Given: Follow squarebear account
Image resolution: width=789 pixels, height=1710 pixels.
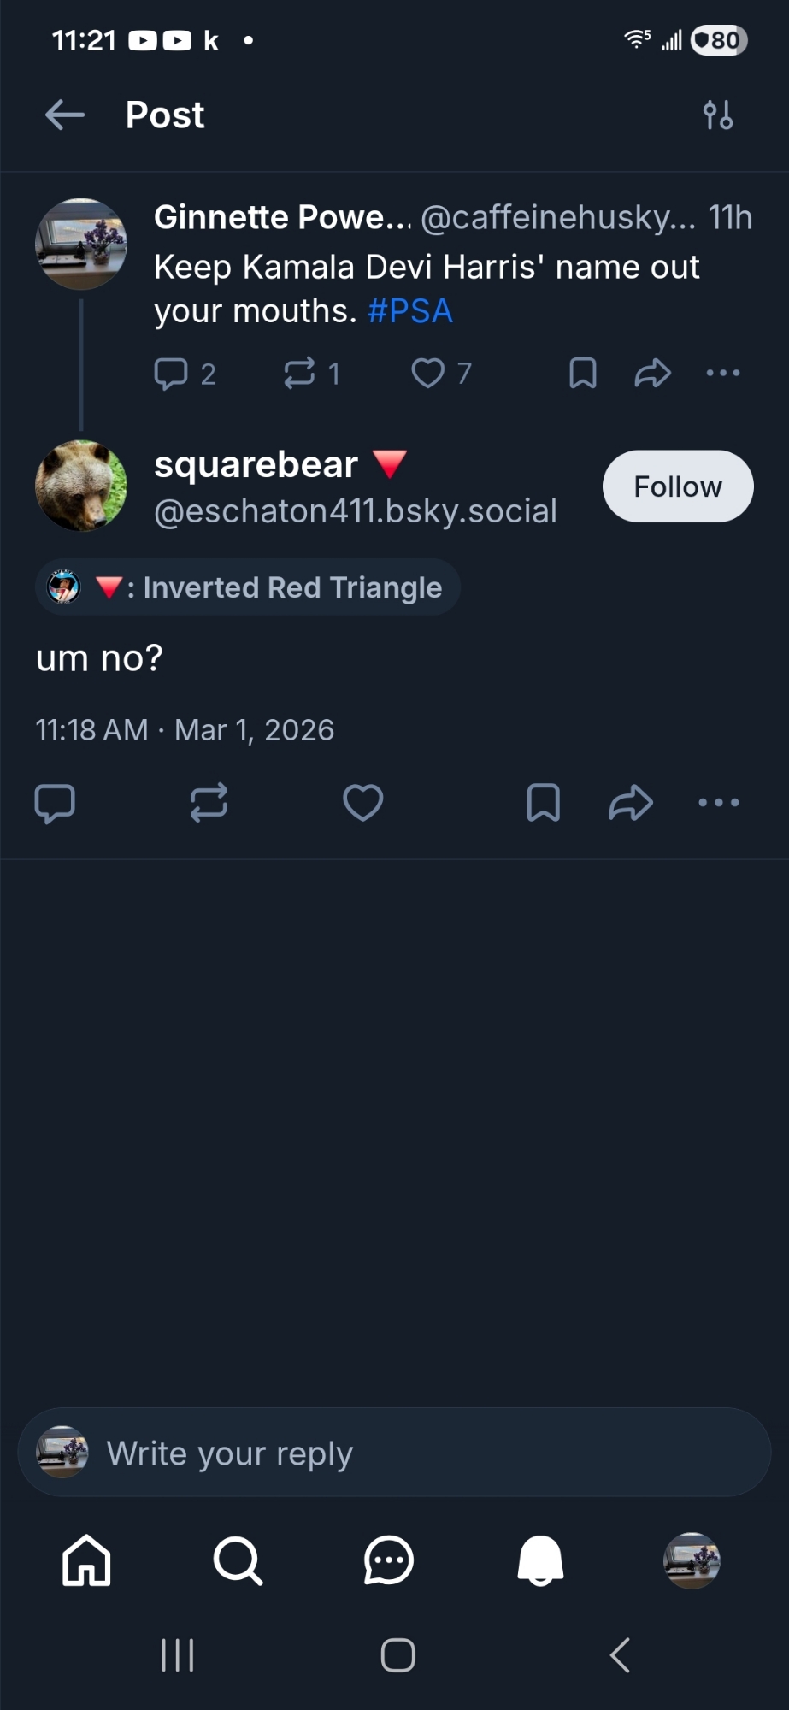Looking at the screenshot, I should 677,486.
